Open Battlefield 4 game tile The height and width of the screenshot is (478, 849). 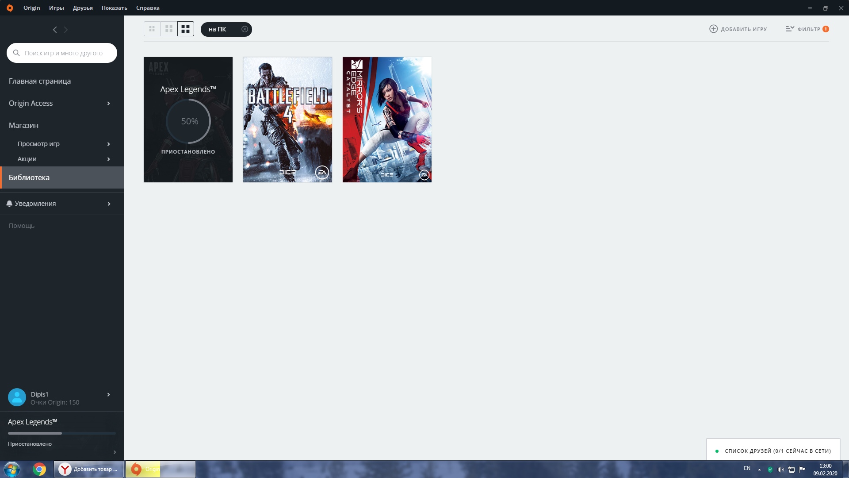click(x=287, y=119)
